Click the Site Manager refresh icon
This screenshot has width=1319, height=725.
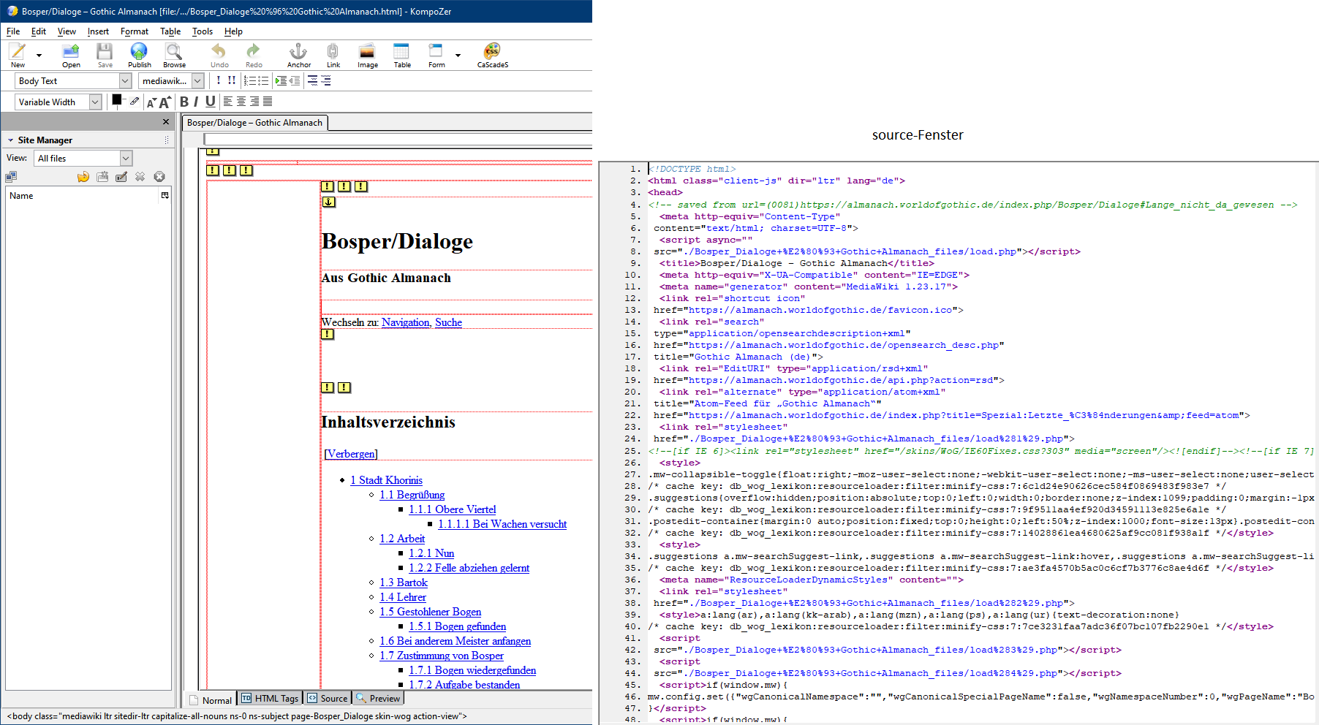click(x=83, y=177)
